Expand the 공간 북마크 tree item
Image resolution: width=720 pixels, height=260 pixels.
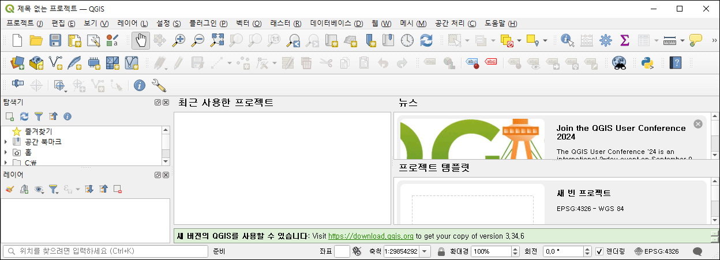[6, 142]
